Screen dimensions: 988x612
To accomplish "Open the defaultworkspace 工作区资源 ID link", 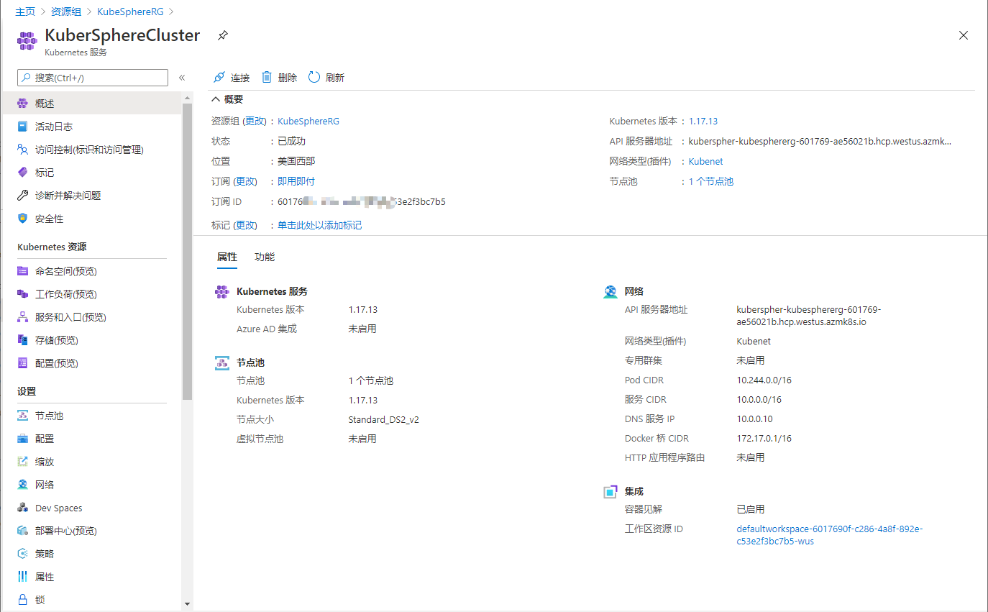I will pyautogui.click(x=830, y=535).
